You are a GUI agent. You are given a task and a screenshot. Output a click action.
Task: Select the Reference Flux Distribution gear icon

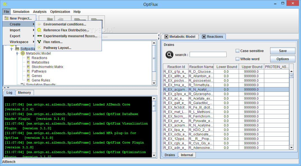[x=39, y=30]
